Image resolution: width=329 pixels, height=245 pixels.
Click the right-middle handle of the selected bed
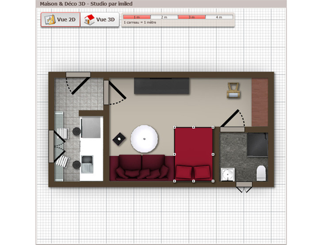point(213,154)
